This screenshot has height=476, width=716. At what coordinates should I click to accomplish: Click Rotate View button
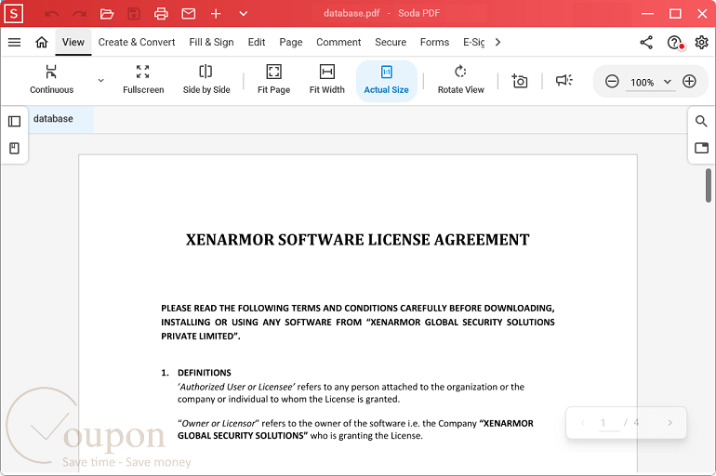(460, 80)
